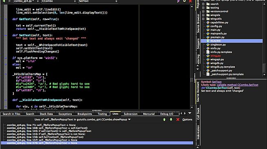This screenshot has width=267, height=149.
Task: Click folder icon of versioncontrol
Action: tap(208, 11)
